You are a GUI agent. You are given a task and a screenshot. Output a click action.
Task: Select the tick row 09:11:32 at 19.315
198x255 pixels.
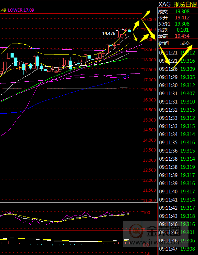[177, 110]
